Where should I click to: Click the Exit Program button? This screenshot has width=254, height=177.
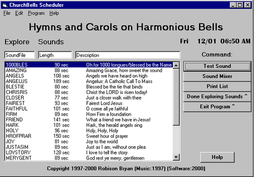tap(217, 106)
